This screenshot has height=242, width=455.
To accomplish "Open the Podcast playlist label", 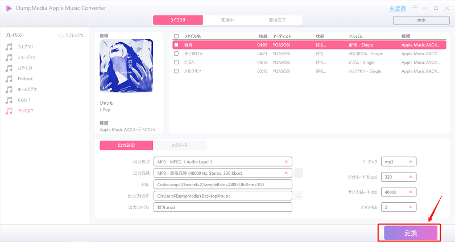I will pyautogui.click(x=25, y=79).
